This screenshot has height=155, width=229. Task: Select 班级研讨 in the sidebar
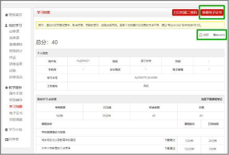16,51
